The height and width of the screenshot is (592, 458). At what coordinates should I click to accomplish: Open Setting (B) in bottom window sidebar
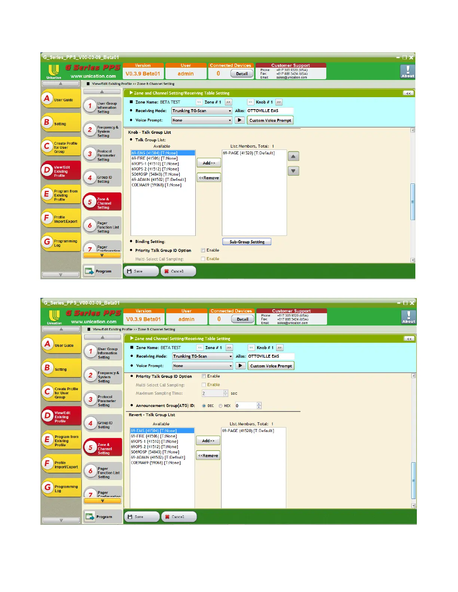click(x=62, y=369)
